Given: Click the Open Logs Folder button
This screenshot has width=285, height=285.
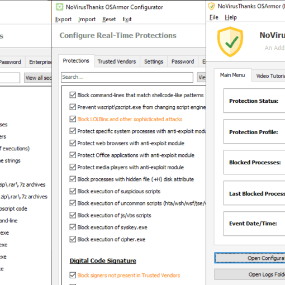Looking at the screenshot, I should point(250,274).
